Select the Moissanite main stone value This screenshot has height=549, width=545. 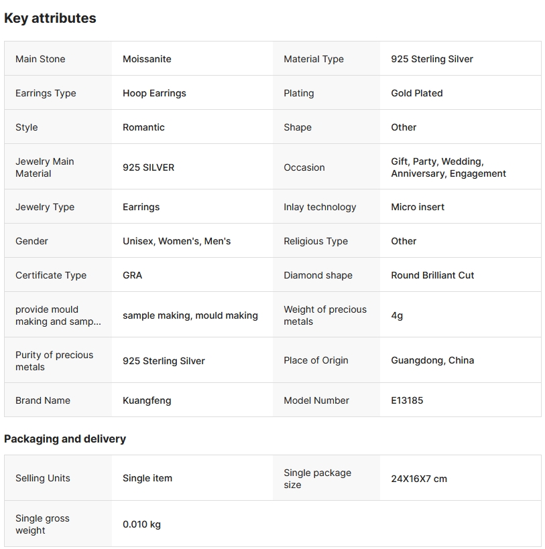pyautogui.click(x=147, y=59)
